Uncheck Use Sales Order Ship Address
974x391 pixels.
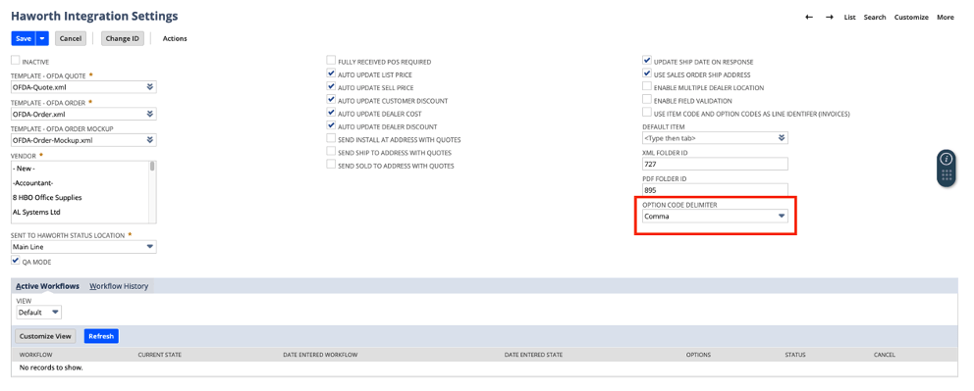(x=647, y=73)
